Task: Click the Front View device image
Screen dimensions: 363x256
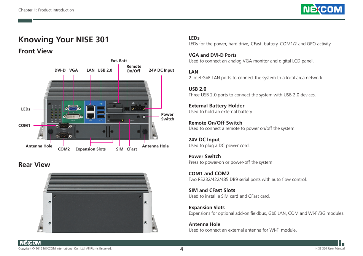Action: coord(98,110)
